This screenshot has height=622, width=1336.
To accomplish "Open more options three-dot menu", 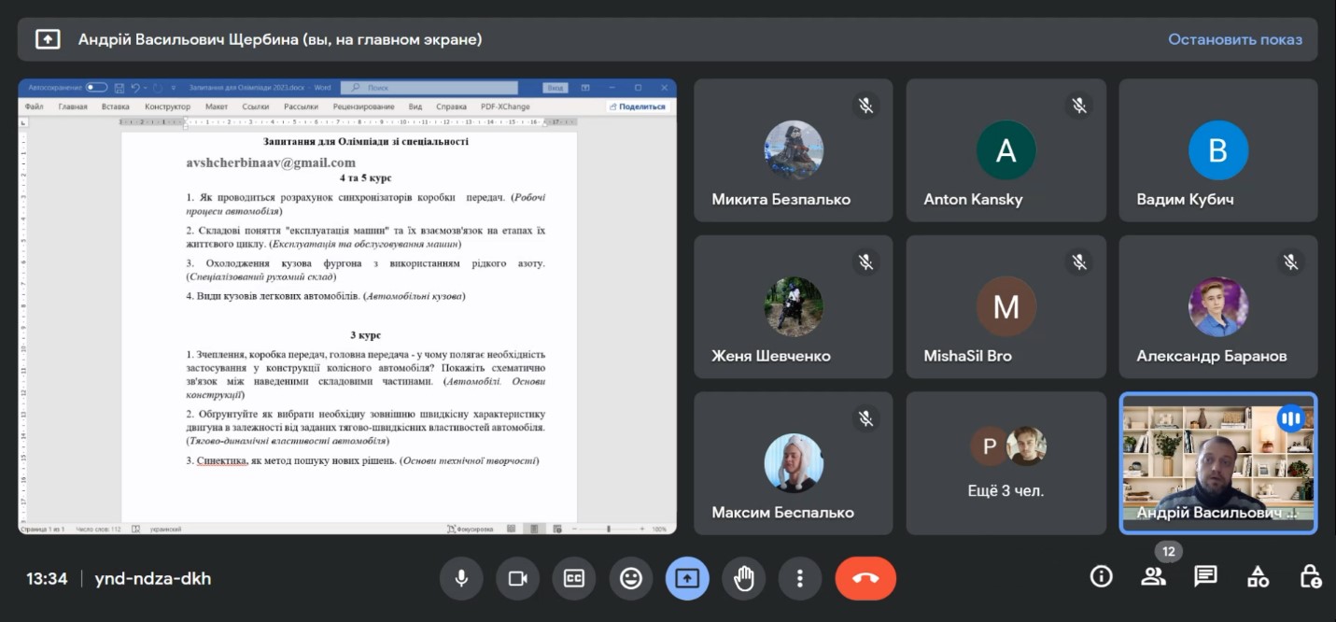I will pyautogui.click(x=800, y=578).
